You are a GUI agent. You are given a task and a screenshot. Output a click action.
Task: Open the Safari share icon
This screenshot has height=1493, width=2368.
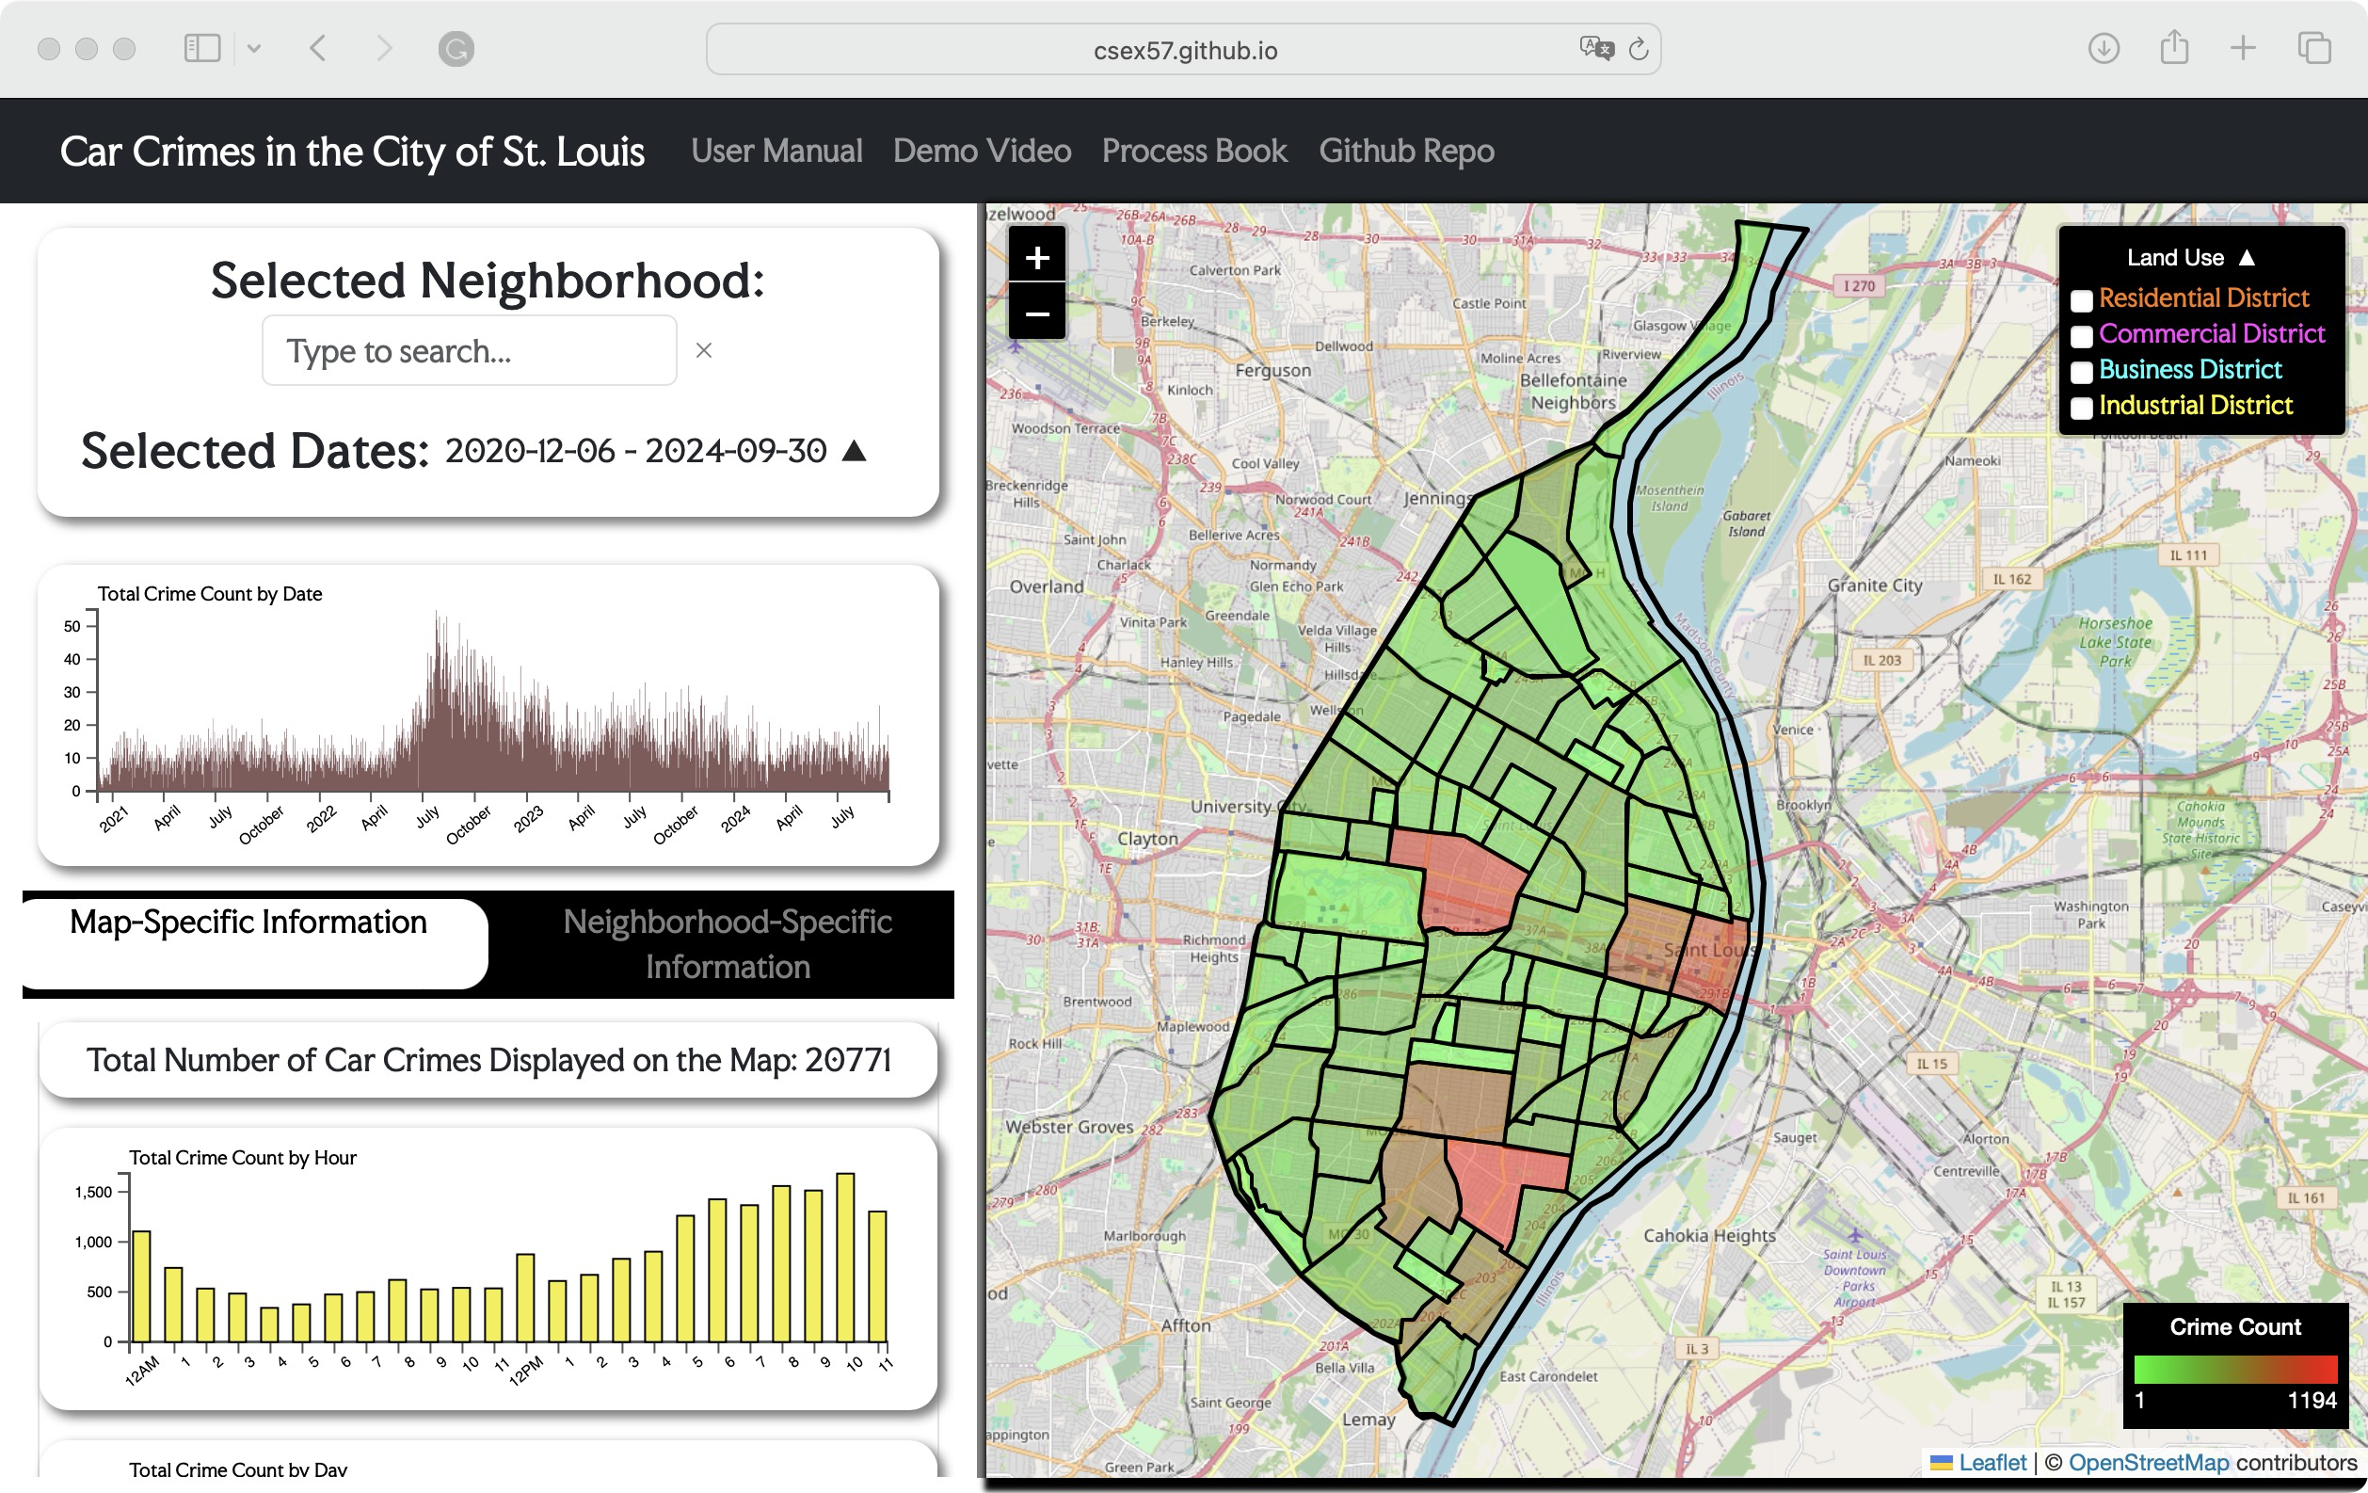[x=2173, y=48]
